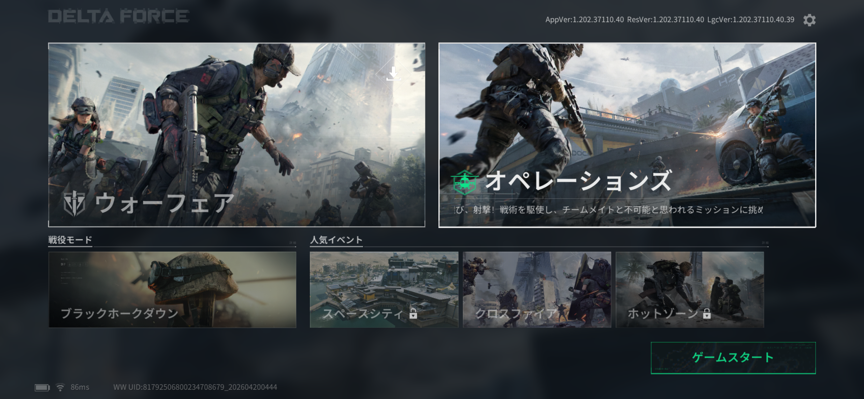Open settings via the gear icon
This screenshot has width=864, height=399.
pos(809,20)
